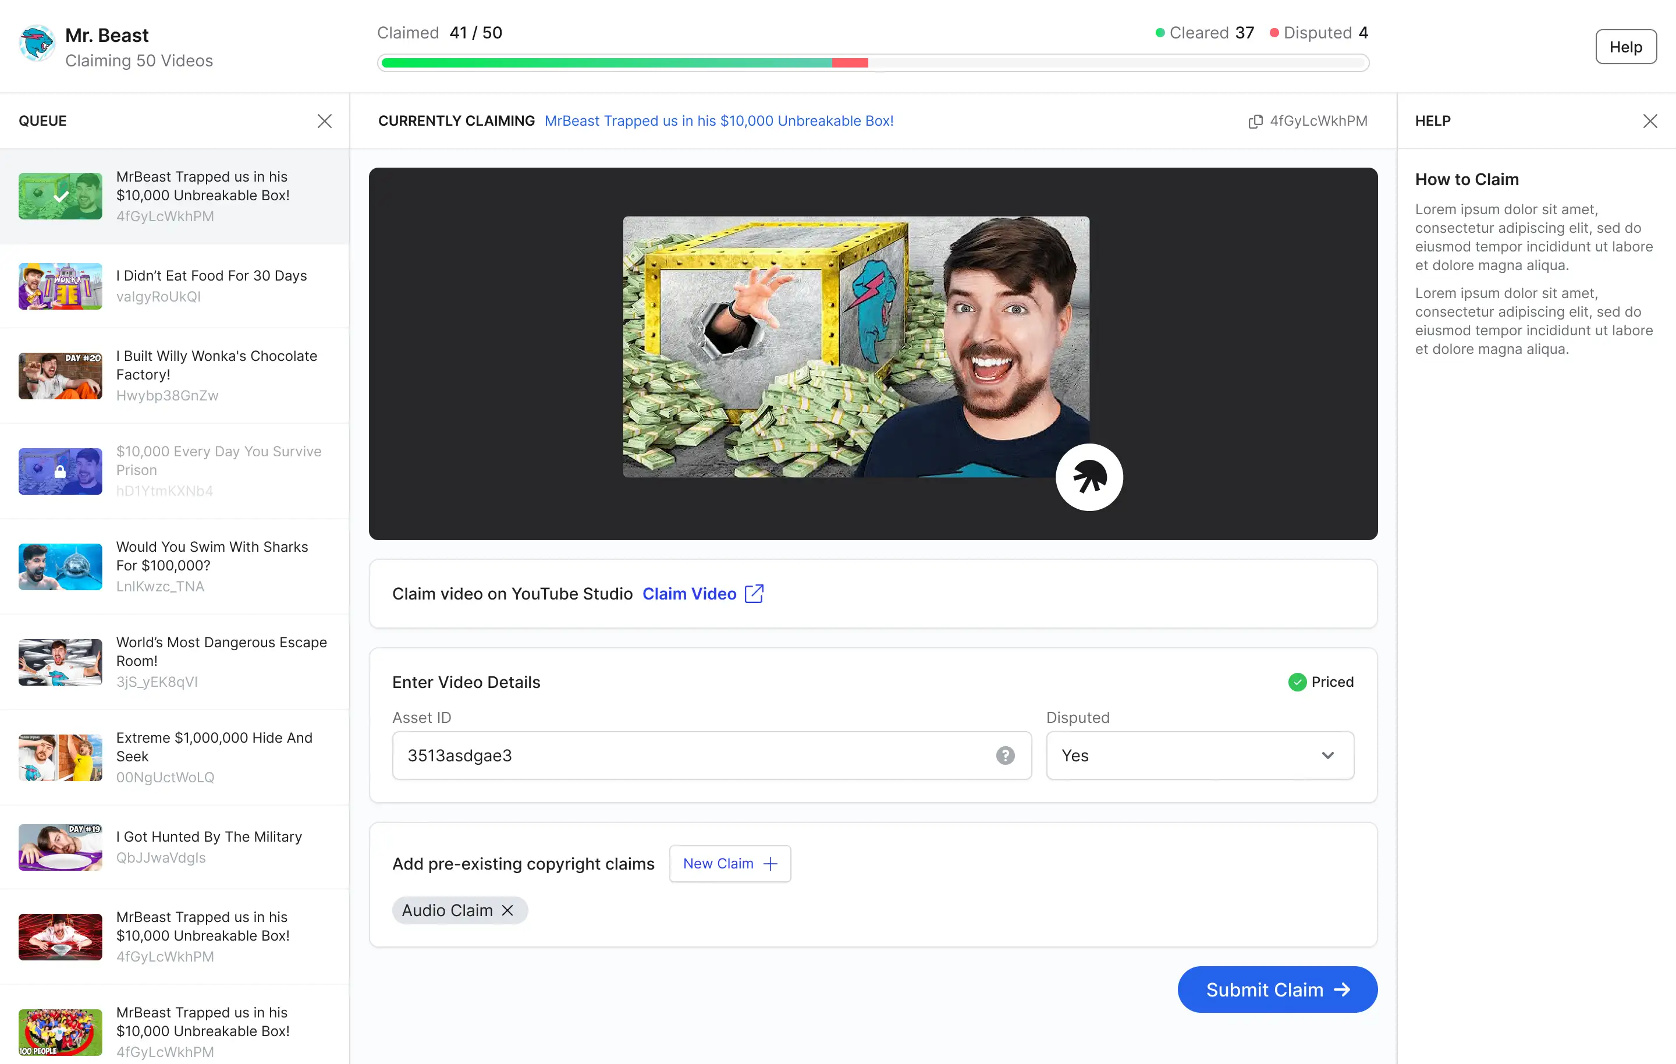Click the Claimed 41 / 50 counter
Image resolution: width=1676 pixels, height=1064 pixels.
pyautogui.click(x=440, y=33)
